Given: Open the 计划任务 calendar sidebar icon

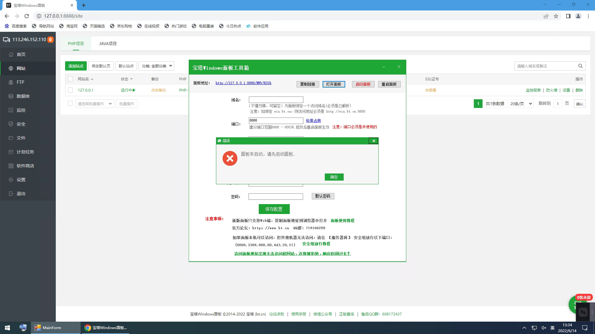Looking at the screenshot, I should coord(11,152).
